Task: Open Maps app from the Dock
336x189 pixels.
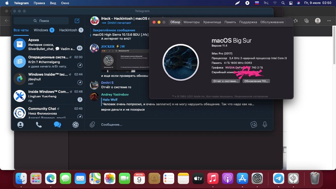Action: (x=95, y=178)
